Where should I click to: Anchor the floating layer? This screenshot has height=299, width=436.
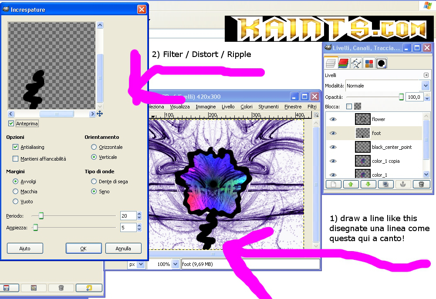coord(403,184)
